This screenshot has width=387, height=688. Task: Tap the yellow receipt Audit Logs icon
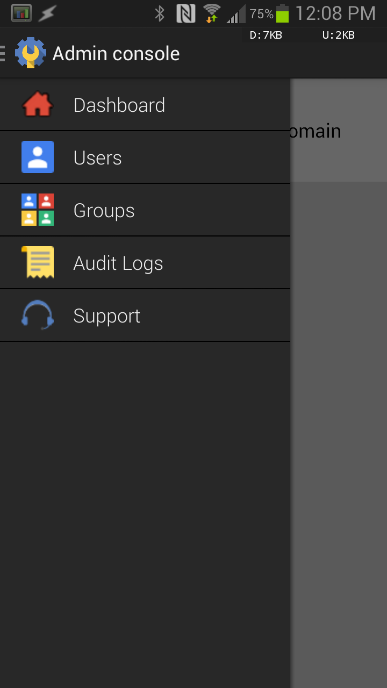tap(38, 262)
